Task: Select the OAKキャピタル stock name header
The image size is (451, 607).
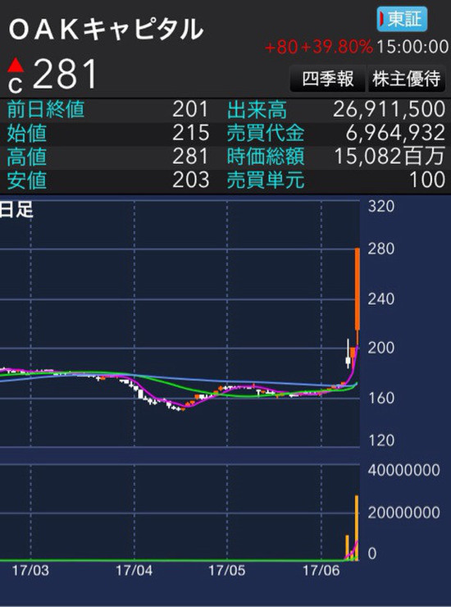Action: click(106, 30)
